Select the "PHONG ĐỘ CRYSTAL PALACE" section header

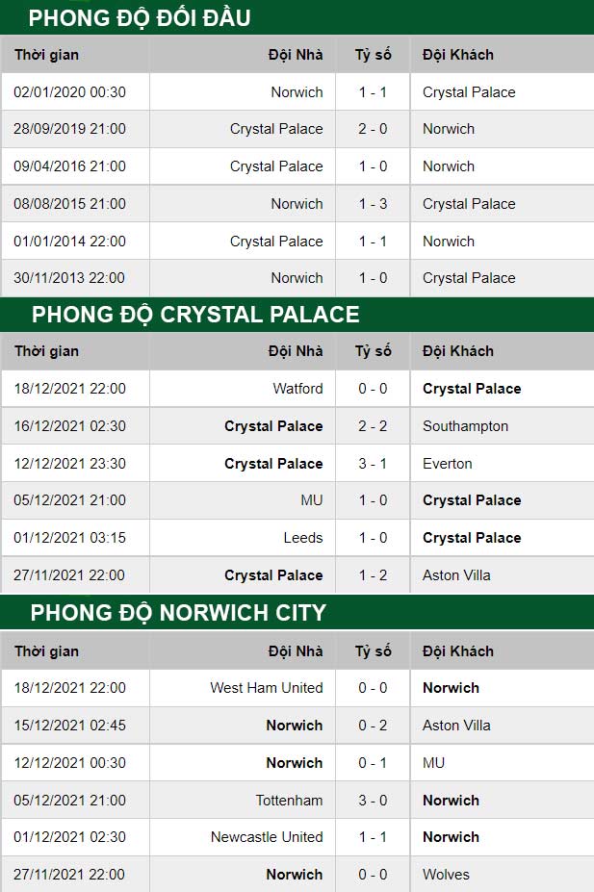point(195,315)
